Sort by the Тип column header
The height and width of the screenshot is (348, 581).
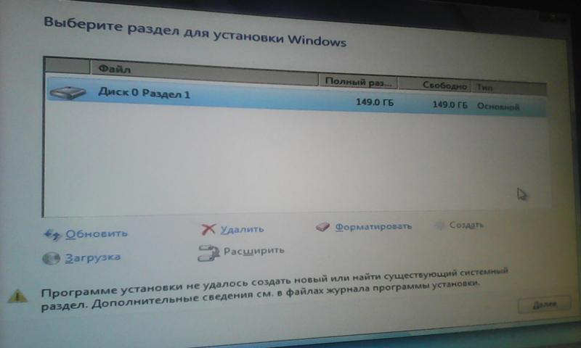[508, 88]
